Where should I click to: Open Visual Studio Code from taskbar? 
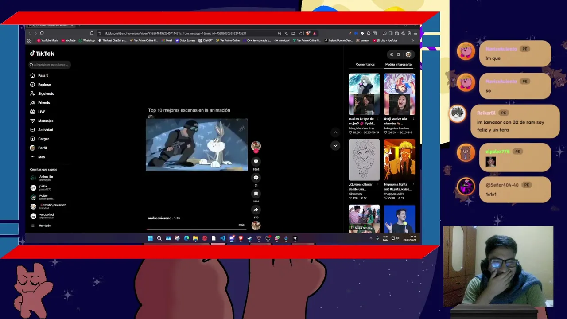coord(222,238)
